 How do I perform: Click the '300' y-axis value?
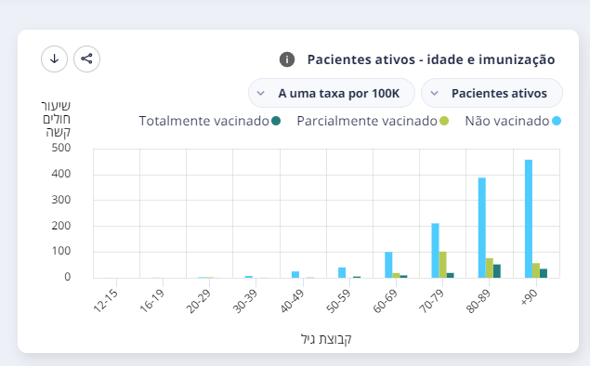[61, 200]
